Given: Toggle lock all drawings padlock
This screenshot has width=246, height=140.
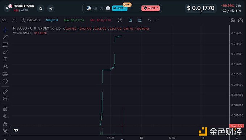Looking at the screenshot, I should tap(5, 124).
